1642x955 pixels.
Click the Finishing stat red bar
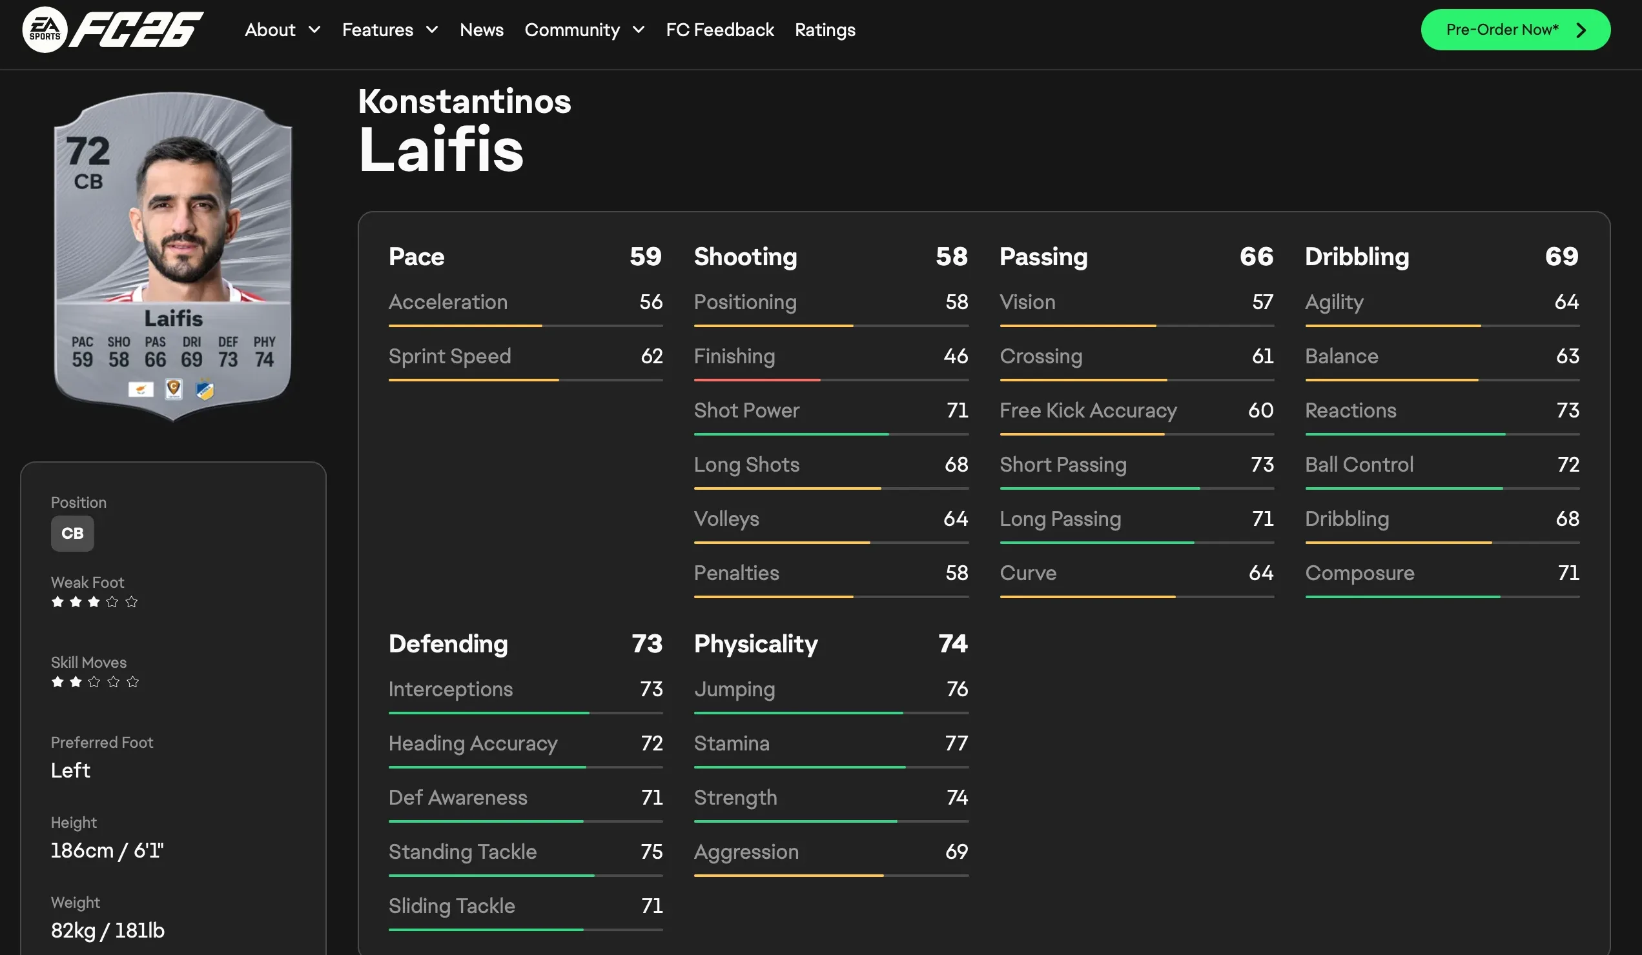(757, 379)
